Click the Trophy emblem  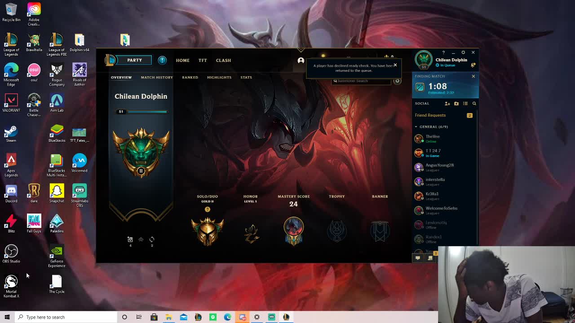(337, 231)
